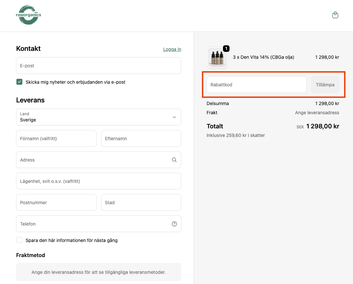Click the Logga in link
Viewport: 353px width, 284px height.
click(x=172, y=49)
